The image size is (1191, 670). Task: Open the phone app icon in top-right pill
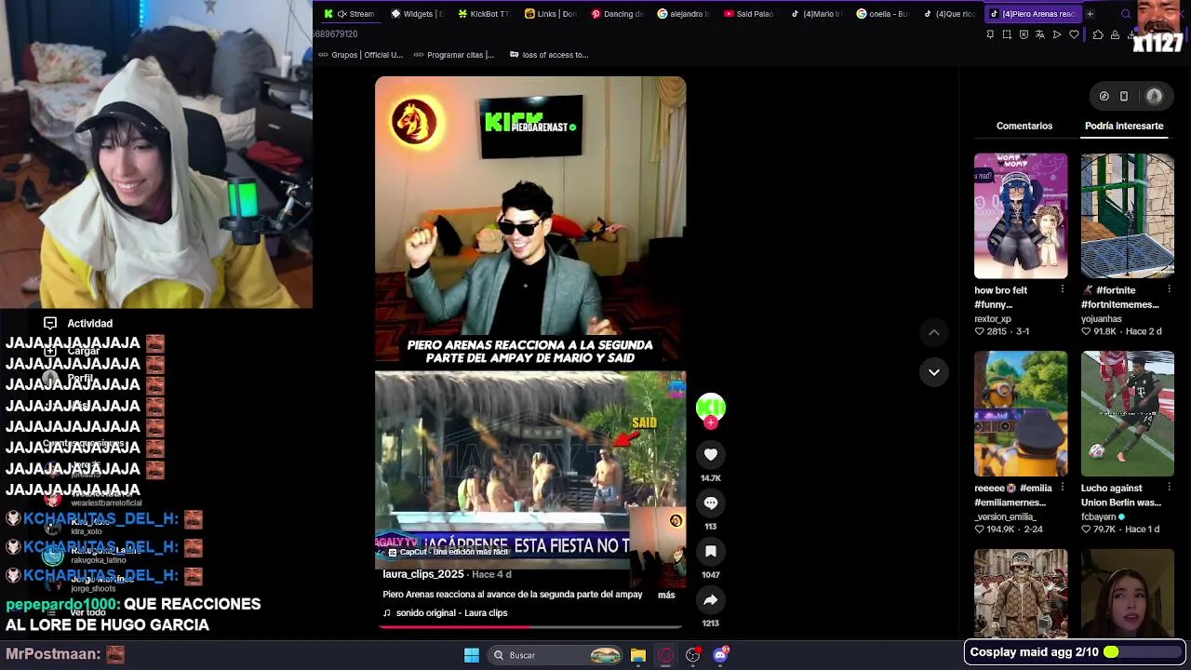[1124, 96]
